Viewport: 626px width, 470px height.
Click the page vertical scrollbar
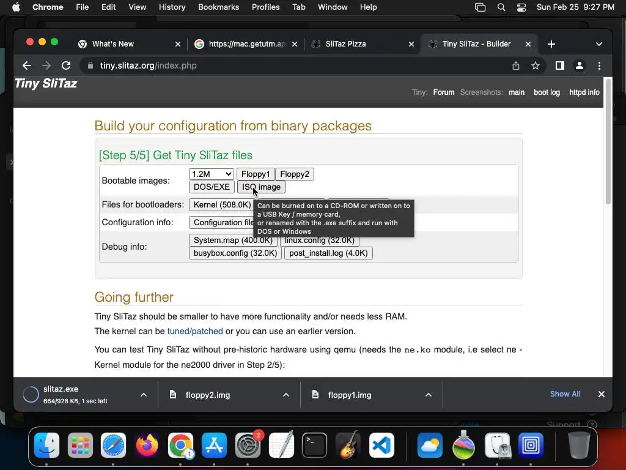608,141
